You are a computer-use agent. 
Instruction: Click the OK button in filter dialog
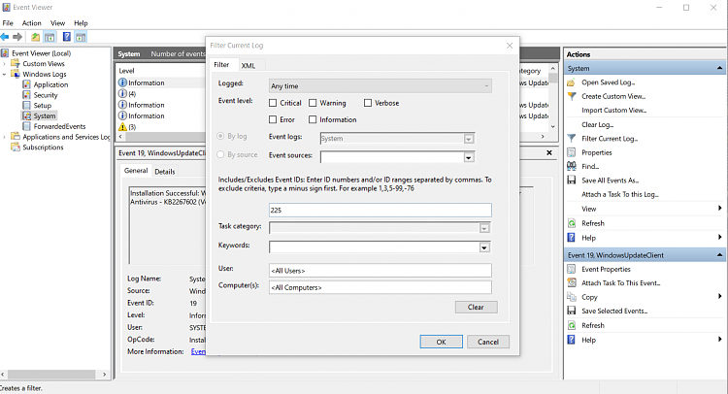(441, 342)
